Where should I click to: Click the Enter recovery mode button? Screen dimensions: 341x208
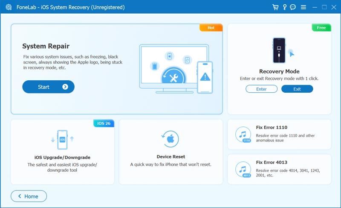tap(261, 89)
